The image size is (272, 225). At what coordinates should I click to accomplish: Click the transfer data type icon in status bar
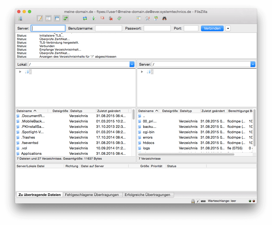pos(198,201)
